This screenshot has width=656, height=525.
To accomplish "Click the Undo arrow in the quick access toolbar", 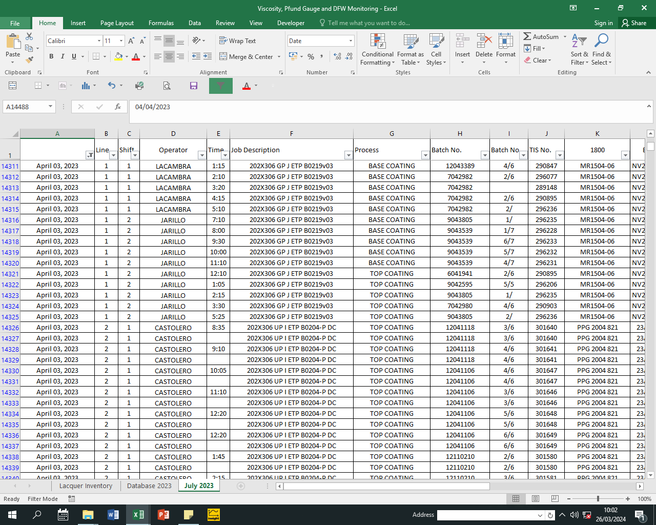I will click(112, 86).
